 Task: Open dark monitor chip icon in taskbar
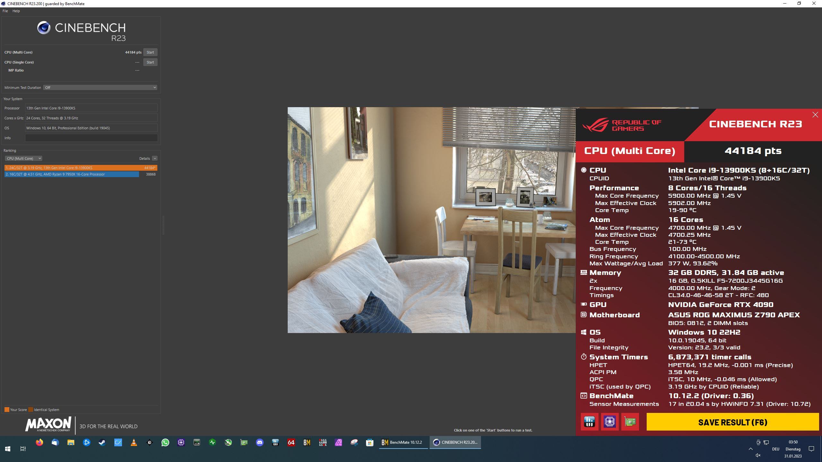pos(197,443)
